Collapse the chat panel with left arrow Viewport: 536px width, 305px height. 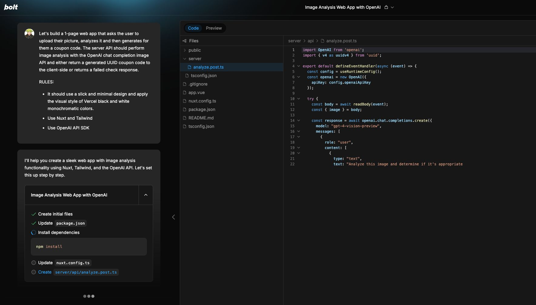pos(173,217)
